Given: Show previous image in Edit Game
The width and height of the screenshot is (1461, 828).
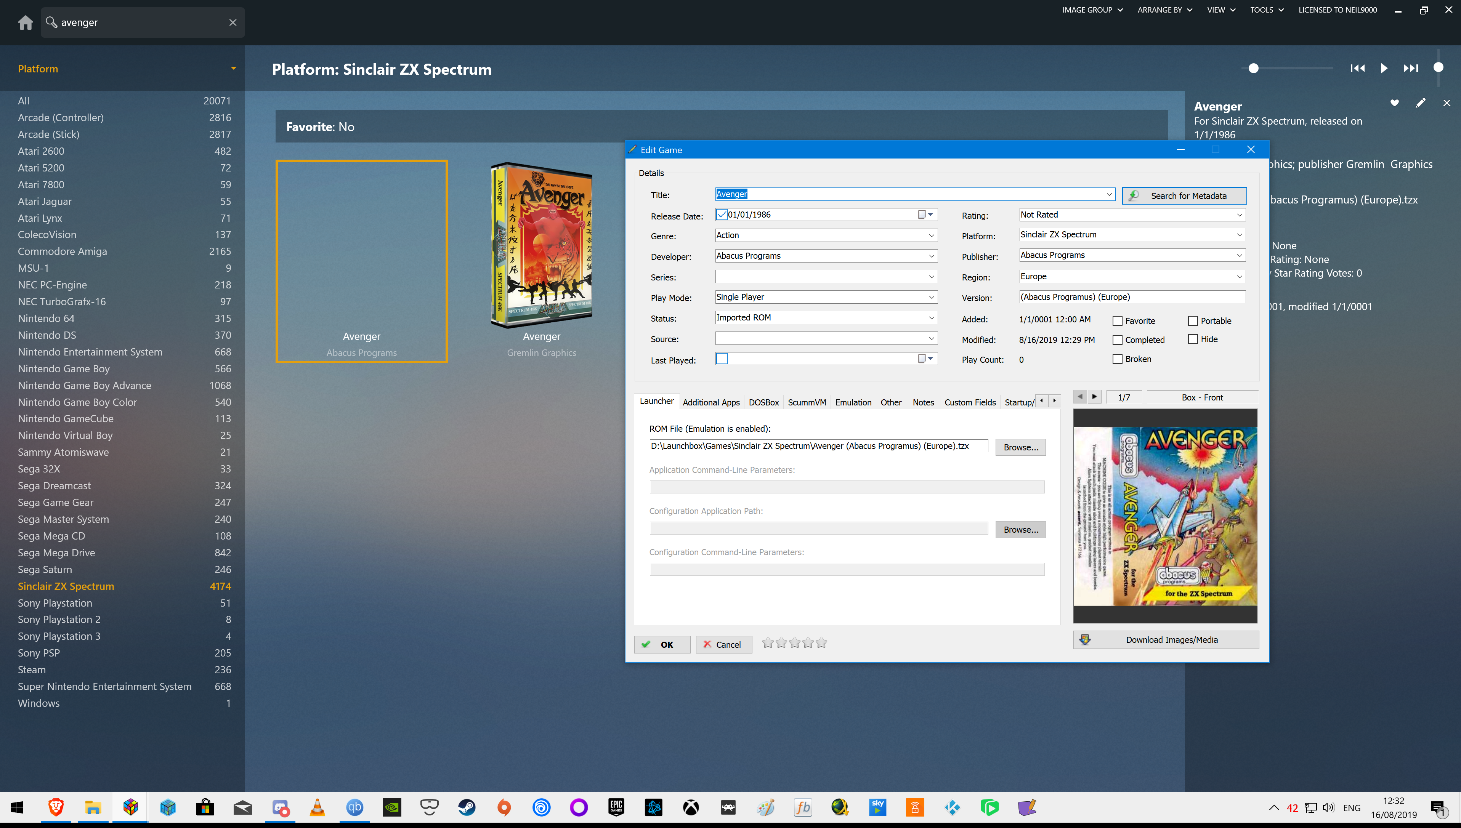Looking at the screenshot, I should tap(1079, 396).
